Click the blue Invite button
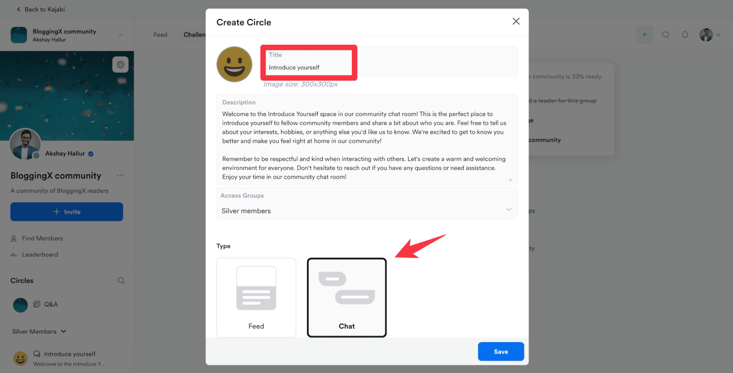 coord(67,212)
